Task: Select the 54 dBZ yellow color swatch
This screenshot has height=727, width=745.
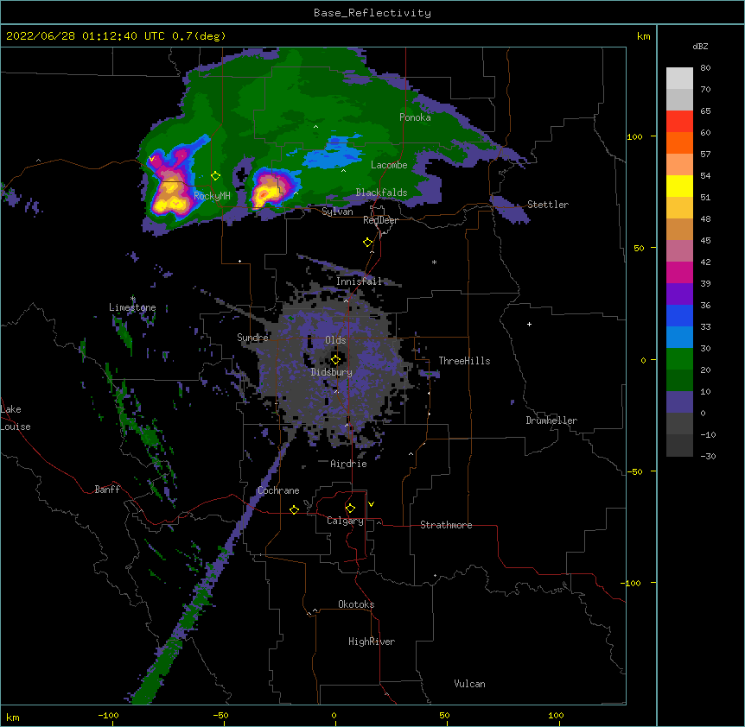Action: coord(679,186)
